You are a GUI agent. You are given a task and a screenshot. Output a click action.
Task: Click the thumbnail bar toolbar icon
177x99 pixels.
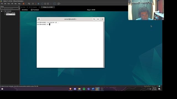tap(45, 4)
